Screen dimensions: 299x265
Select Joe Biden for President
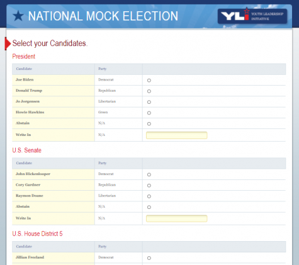(x=149, y=81)
